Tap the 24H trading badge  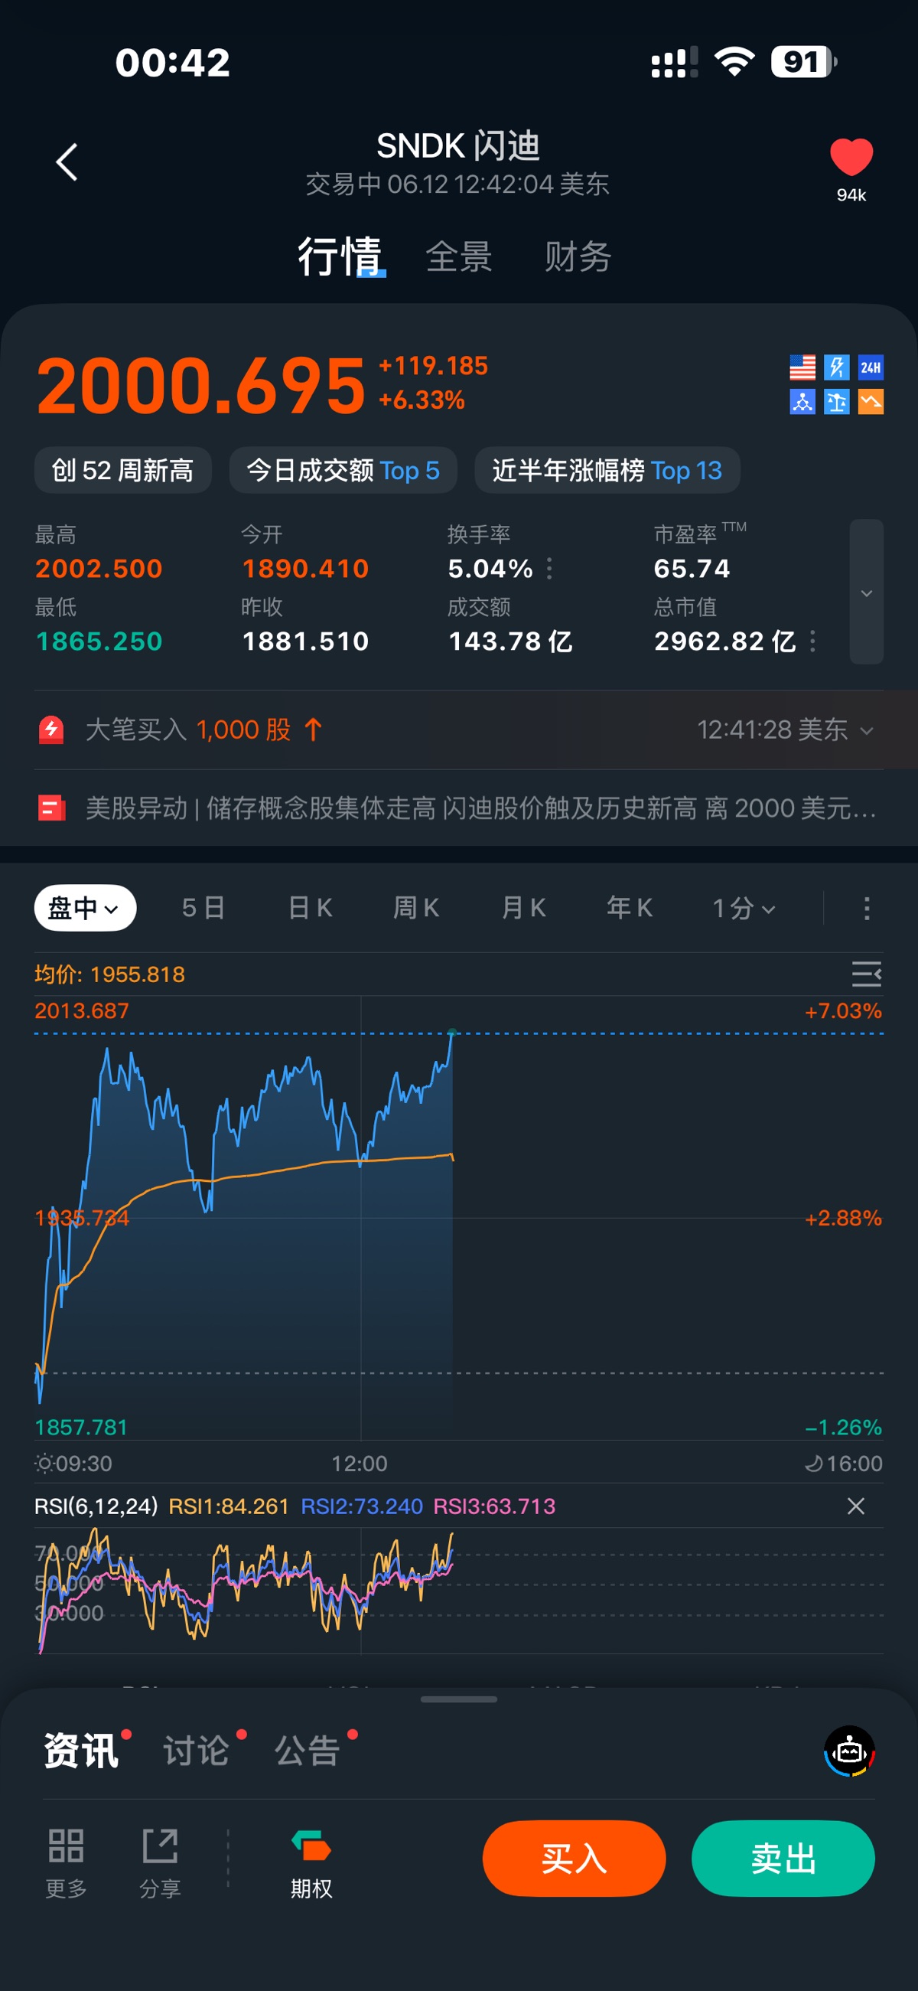[871, 367]
